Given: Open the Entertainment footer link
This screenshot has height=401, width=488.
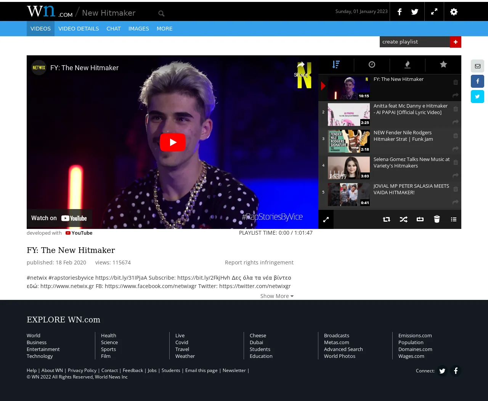Looking at the screenshot, I should pyautogui.click(x=43, y=349).
